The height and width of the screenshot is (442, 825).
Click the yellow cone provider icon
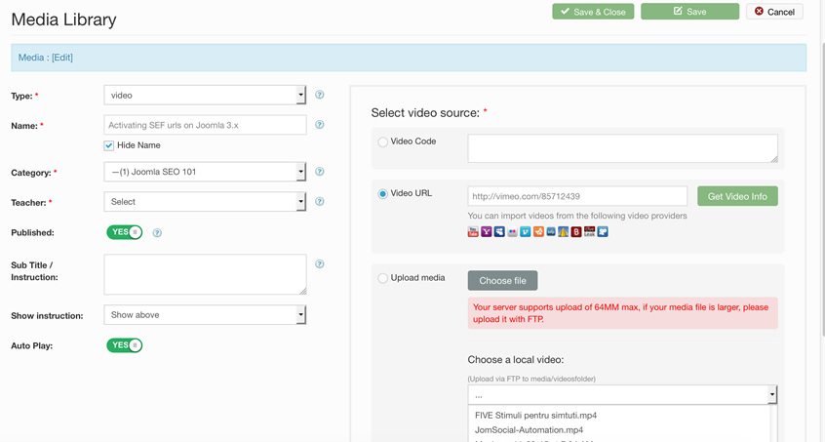(564, 231)
